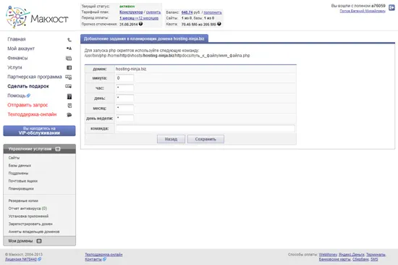Click the icon beside Главная

pos(69,39)
